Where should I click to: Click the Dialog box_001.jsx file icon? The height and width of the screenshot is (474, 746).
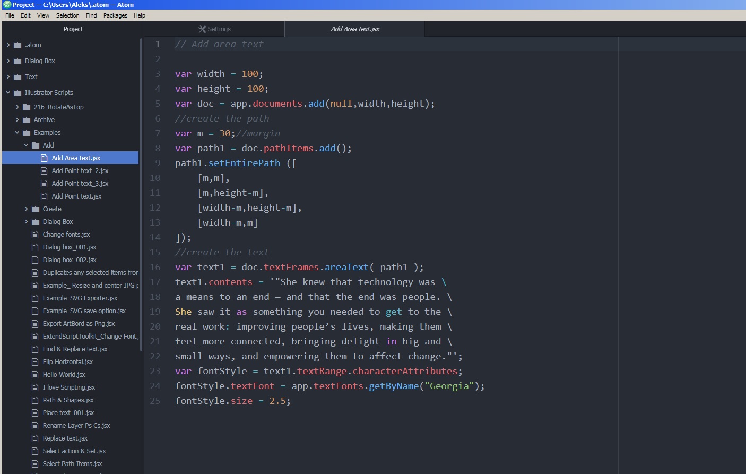pyautogui.click(x=35, y=247)
